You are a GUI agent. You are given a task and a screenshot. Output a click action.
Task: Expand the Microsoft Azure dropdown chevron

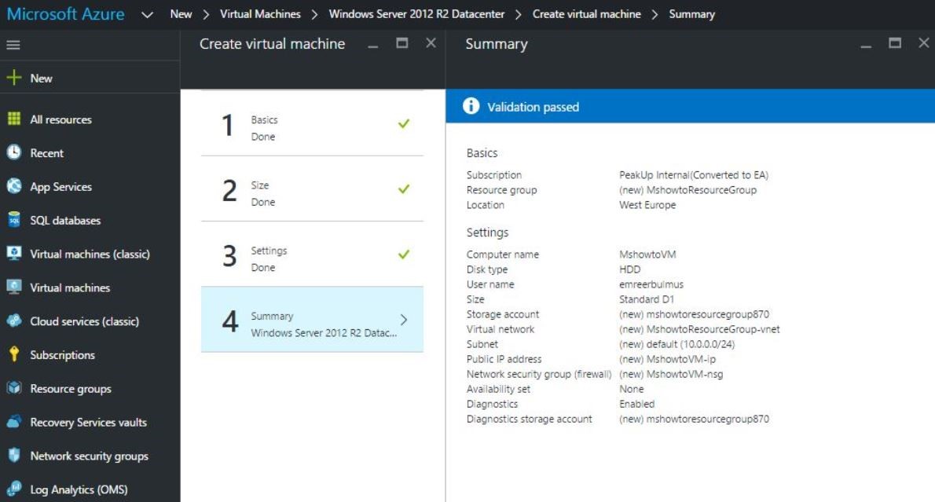point(147,14)
